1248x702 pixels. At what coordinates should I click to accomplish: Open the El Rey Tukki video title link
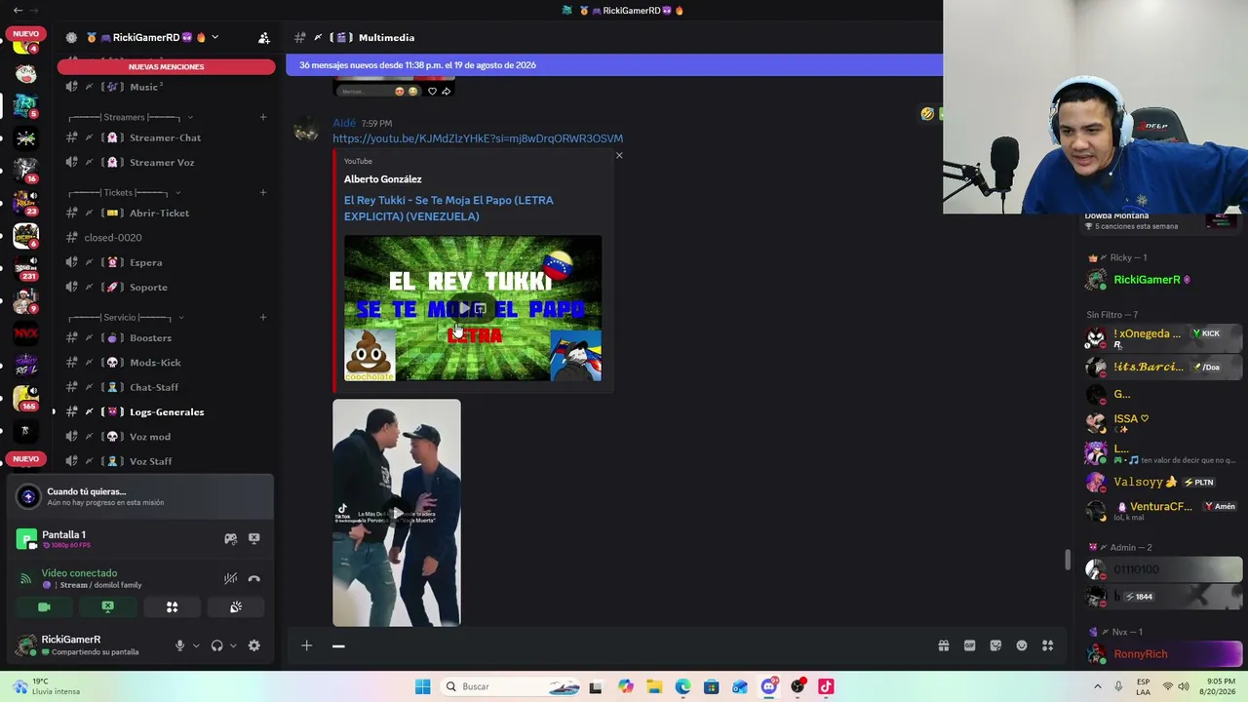coord(448,209)
